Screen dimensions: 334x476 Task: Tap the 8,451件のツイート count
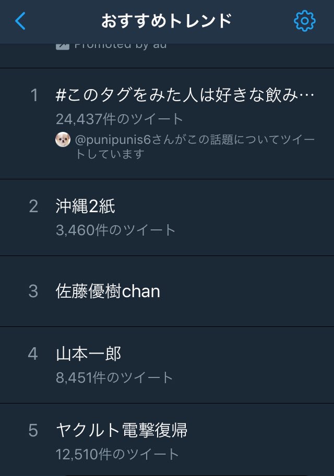(114, 377)
